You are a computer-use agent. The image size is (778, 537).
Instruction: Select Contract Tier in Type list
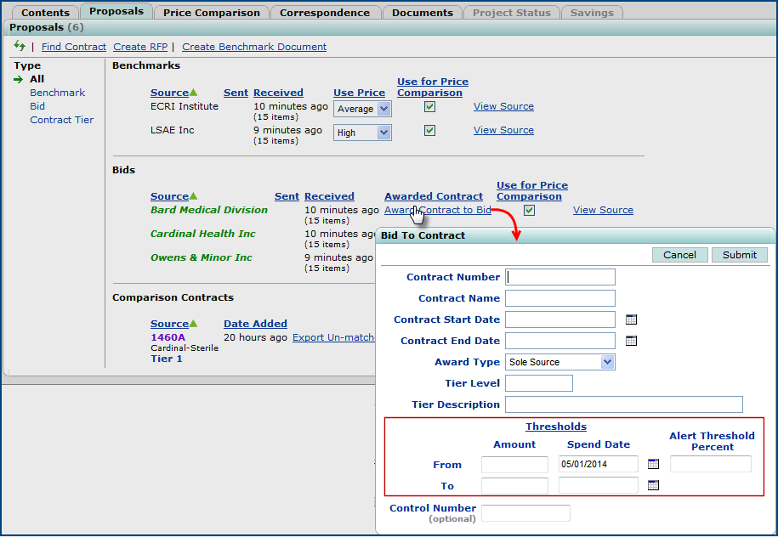pyautogui.click(x=62, y=120)
